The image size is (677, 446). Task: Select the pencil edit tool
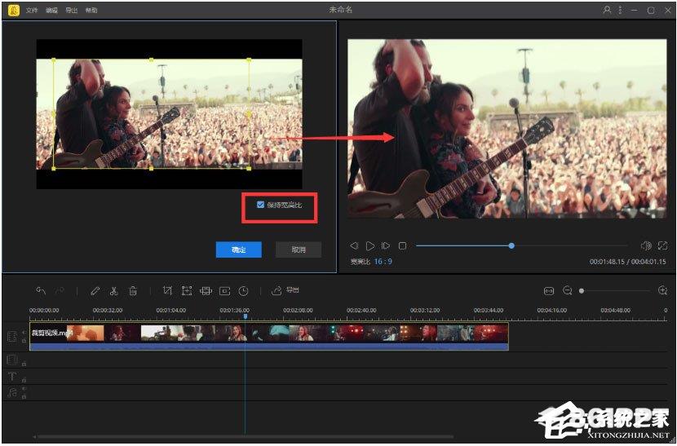pos(95,291)
